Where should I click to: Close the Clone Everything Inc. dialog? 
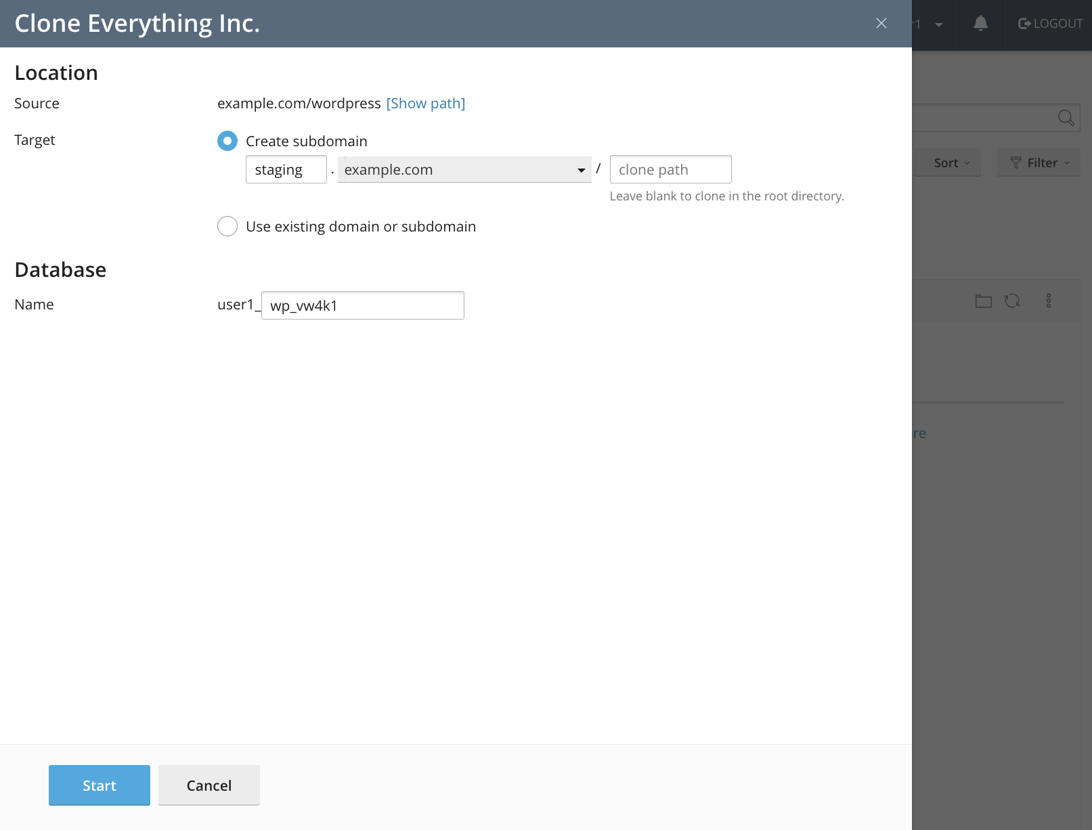pyautogui.click(x=881, y=23)
